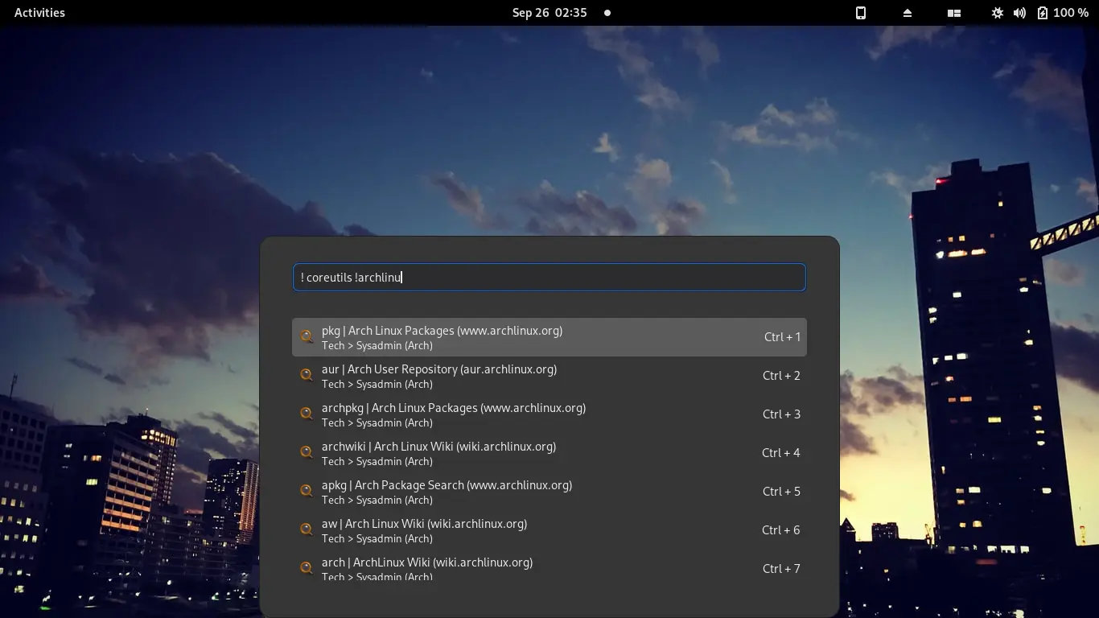Click the battery charging icon

pyautogui.click(x=1043, y=13)
